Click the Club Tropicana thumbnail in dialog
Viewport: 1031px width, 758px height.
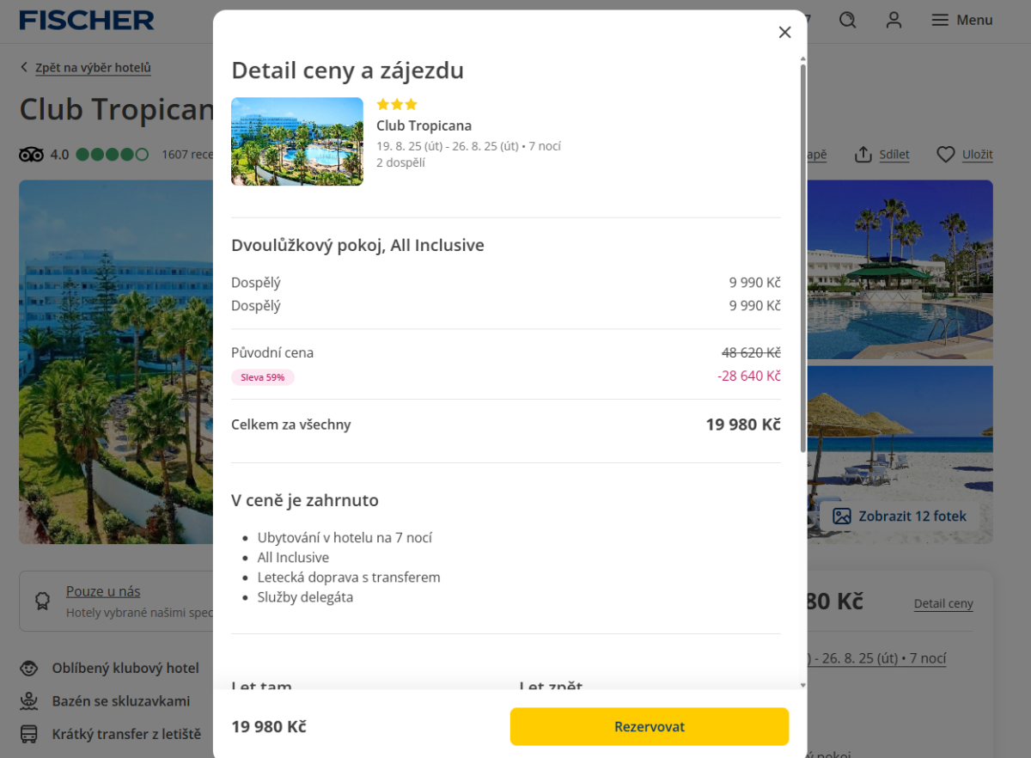pyautogui.click(x=296, y=141)
